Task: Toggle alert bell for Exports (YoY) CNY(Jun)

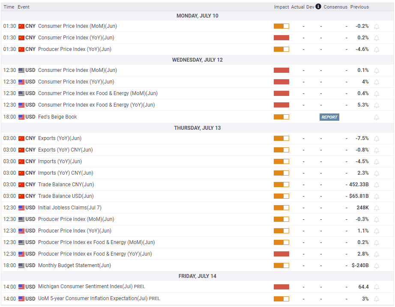Action: (377, 150)
